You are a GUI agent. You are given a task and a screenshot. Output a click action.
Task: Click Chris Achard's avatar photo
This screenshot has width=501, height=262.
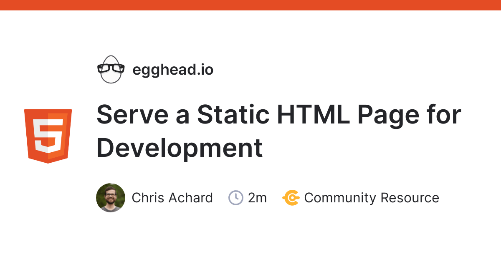click(111, 198)
